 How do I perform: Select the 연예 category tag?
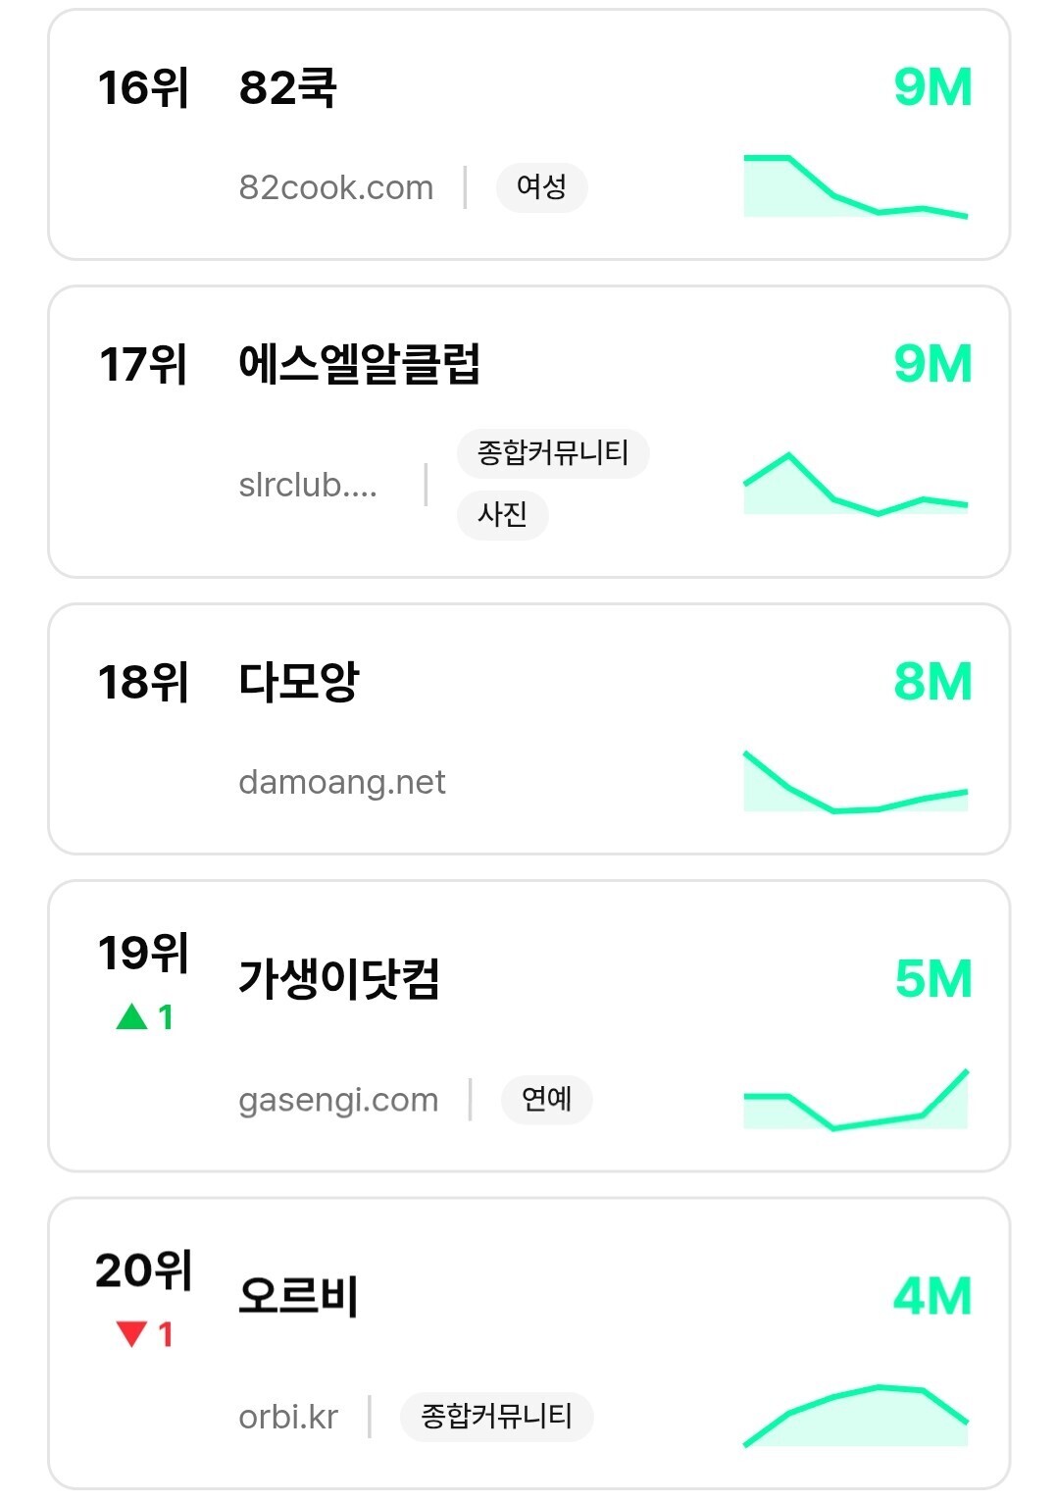pos(546,1099)
